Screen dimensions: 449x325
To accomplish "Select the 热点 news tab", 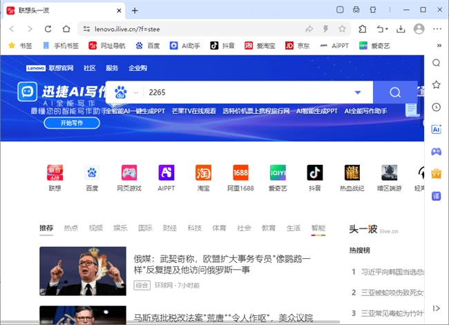I will (71, 228).
